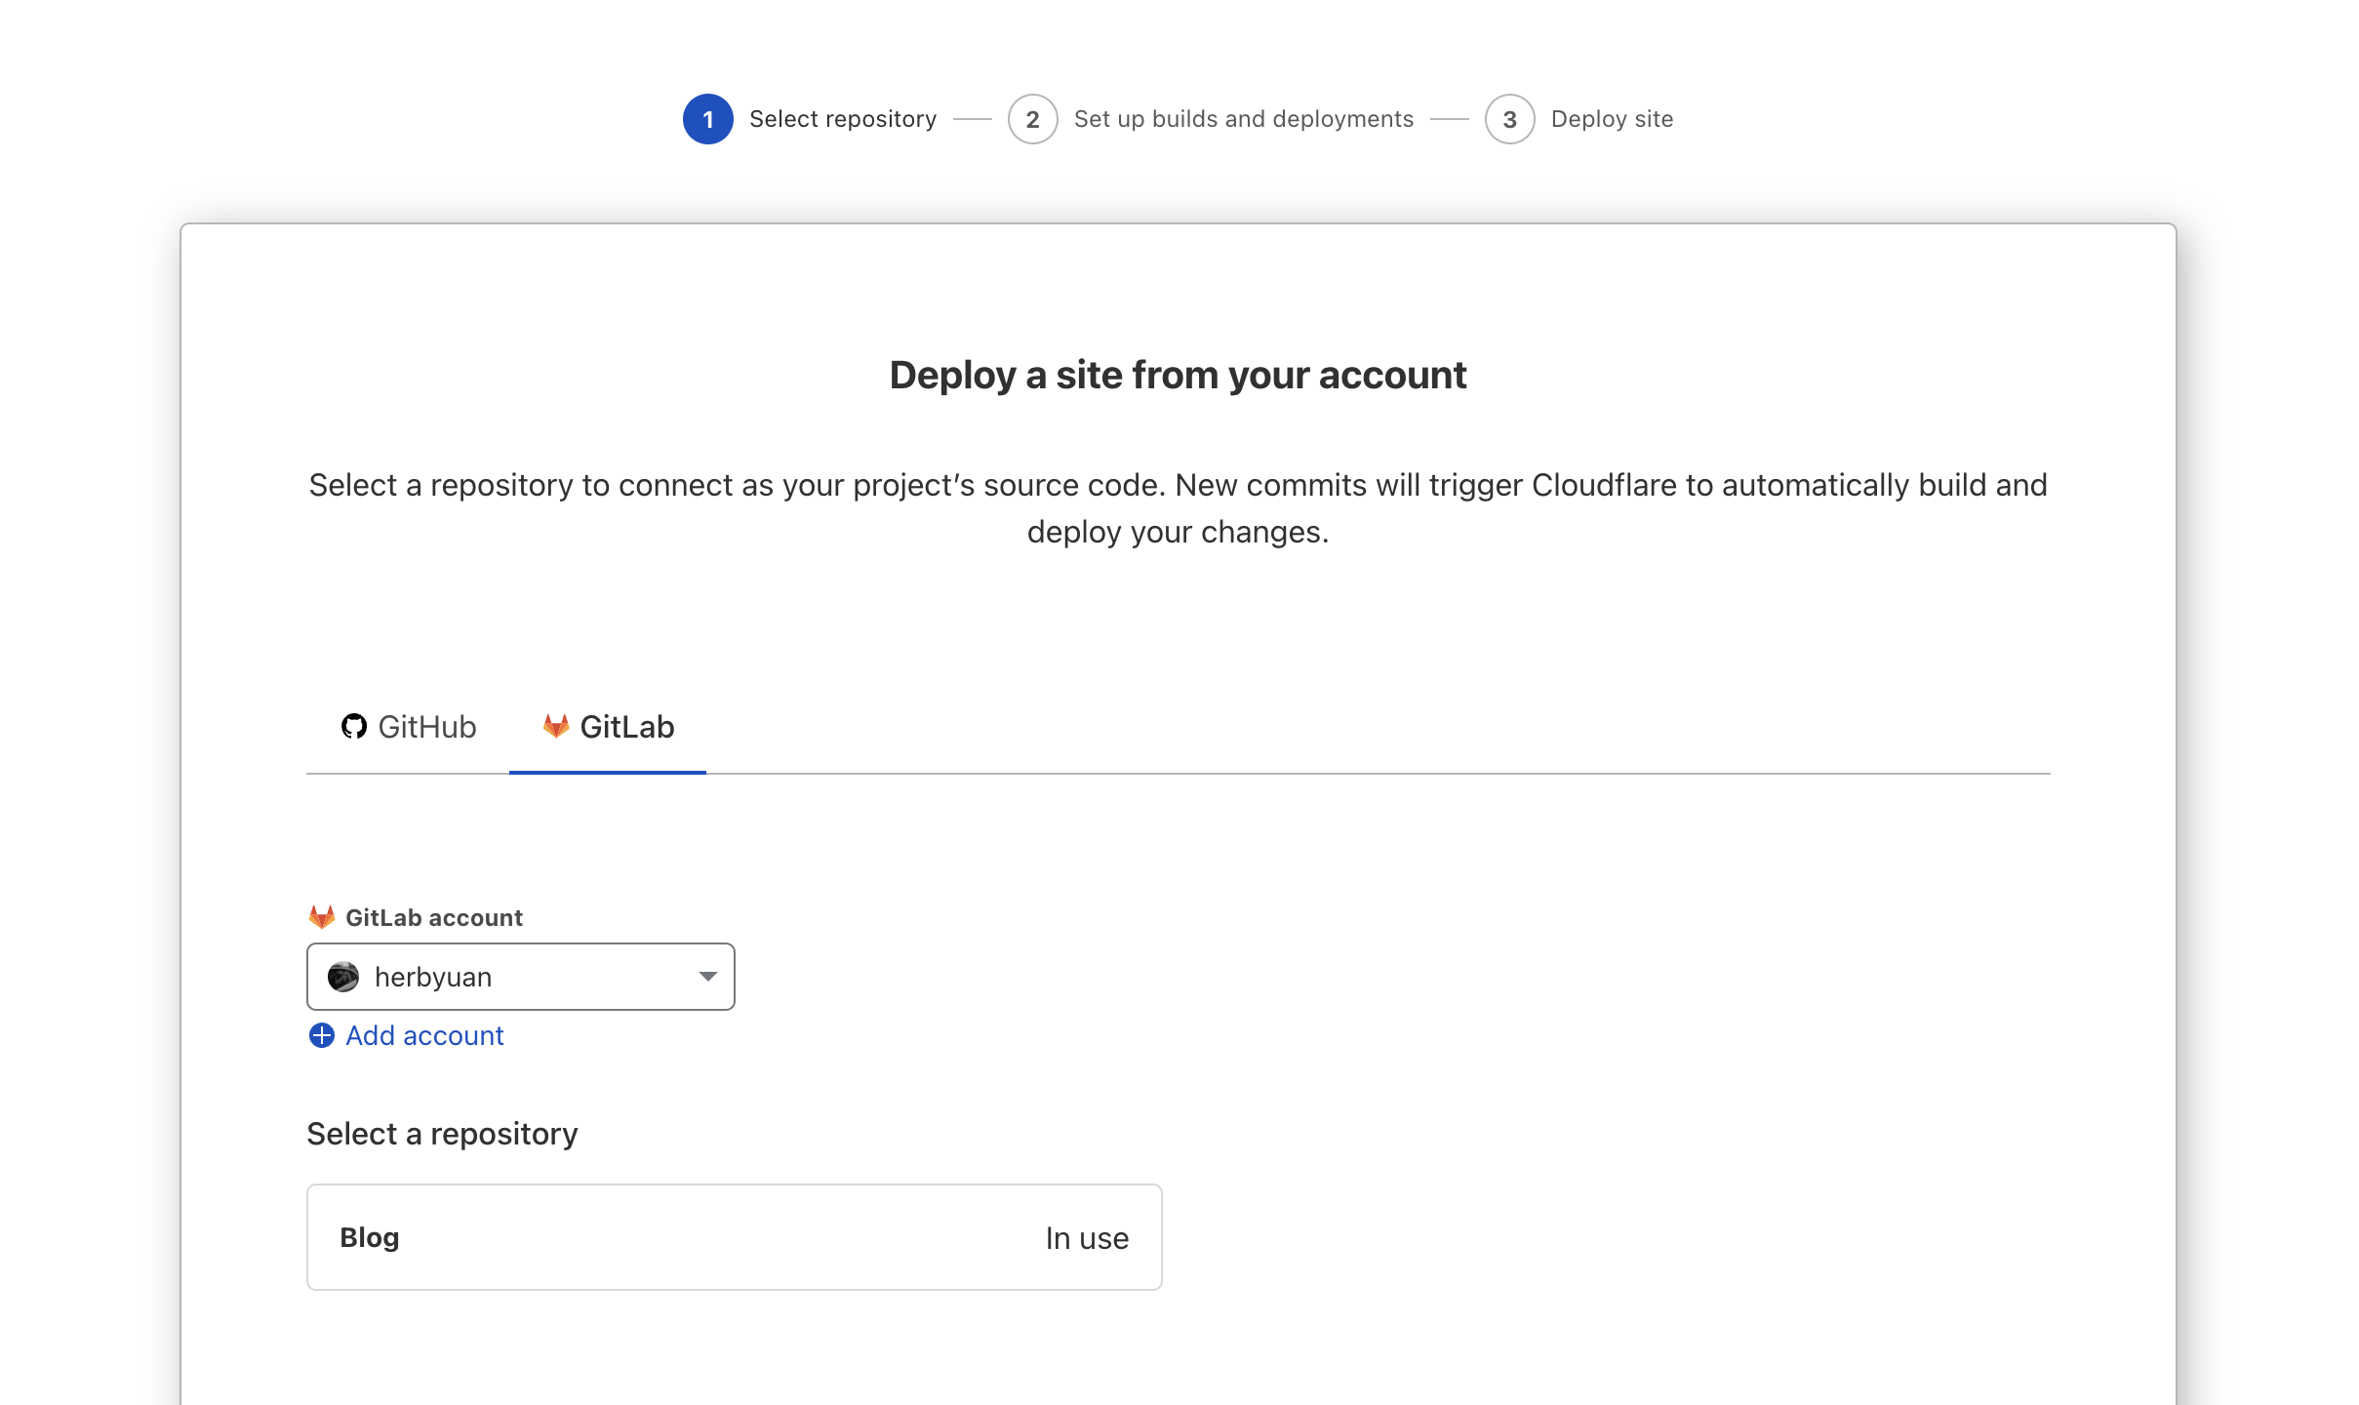This screenshot has width=2359, height=1405.
Task: Click the Select a repository heading
Action: (443, 1134)
